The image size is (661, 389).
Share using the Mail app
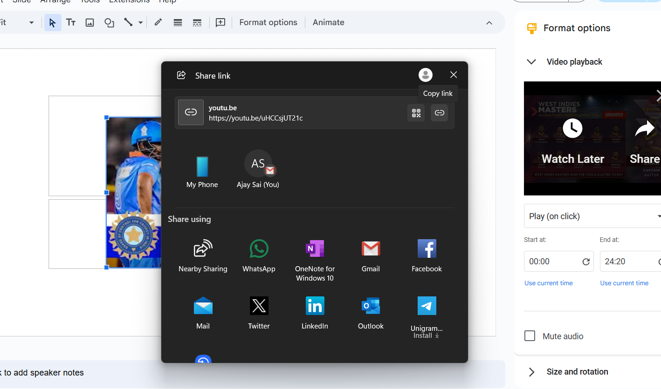click(203, 313)
